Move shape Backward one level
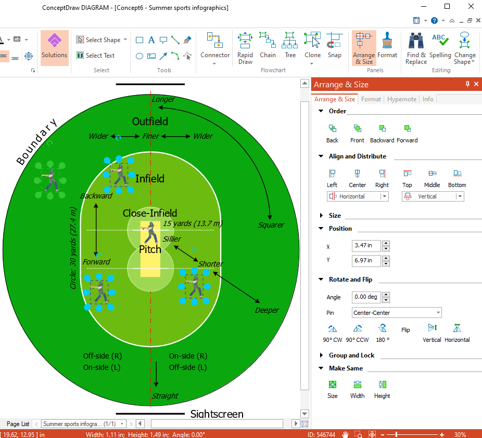Screen dimensions: 482x438 coord(382,134)
